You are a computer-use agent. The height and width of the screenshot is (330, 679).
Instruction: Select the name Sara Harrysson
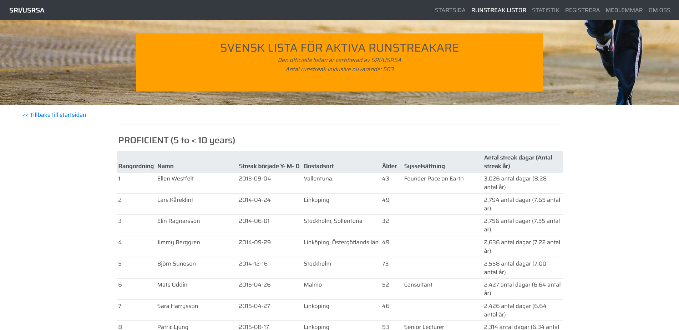tap(177, 306)
